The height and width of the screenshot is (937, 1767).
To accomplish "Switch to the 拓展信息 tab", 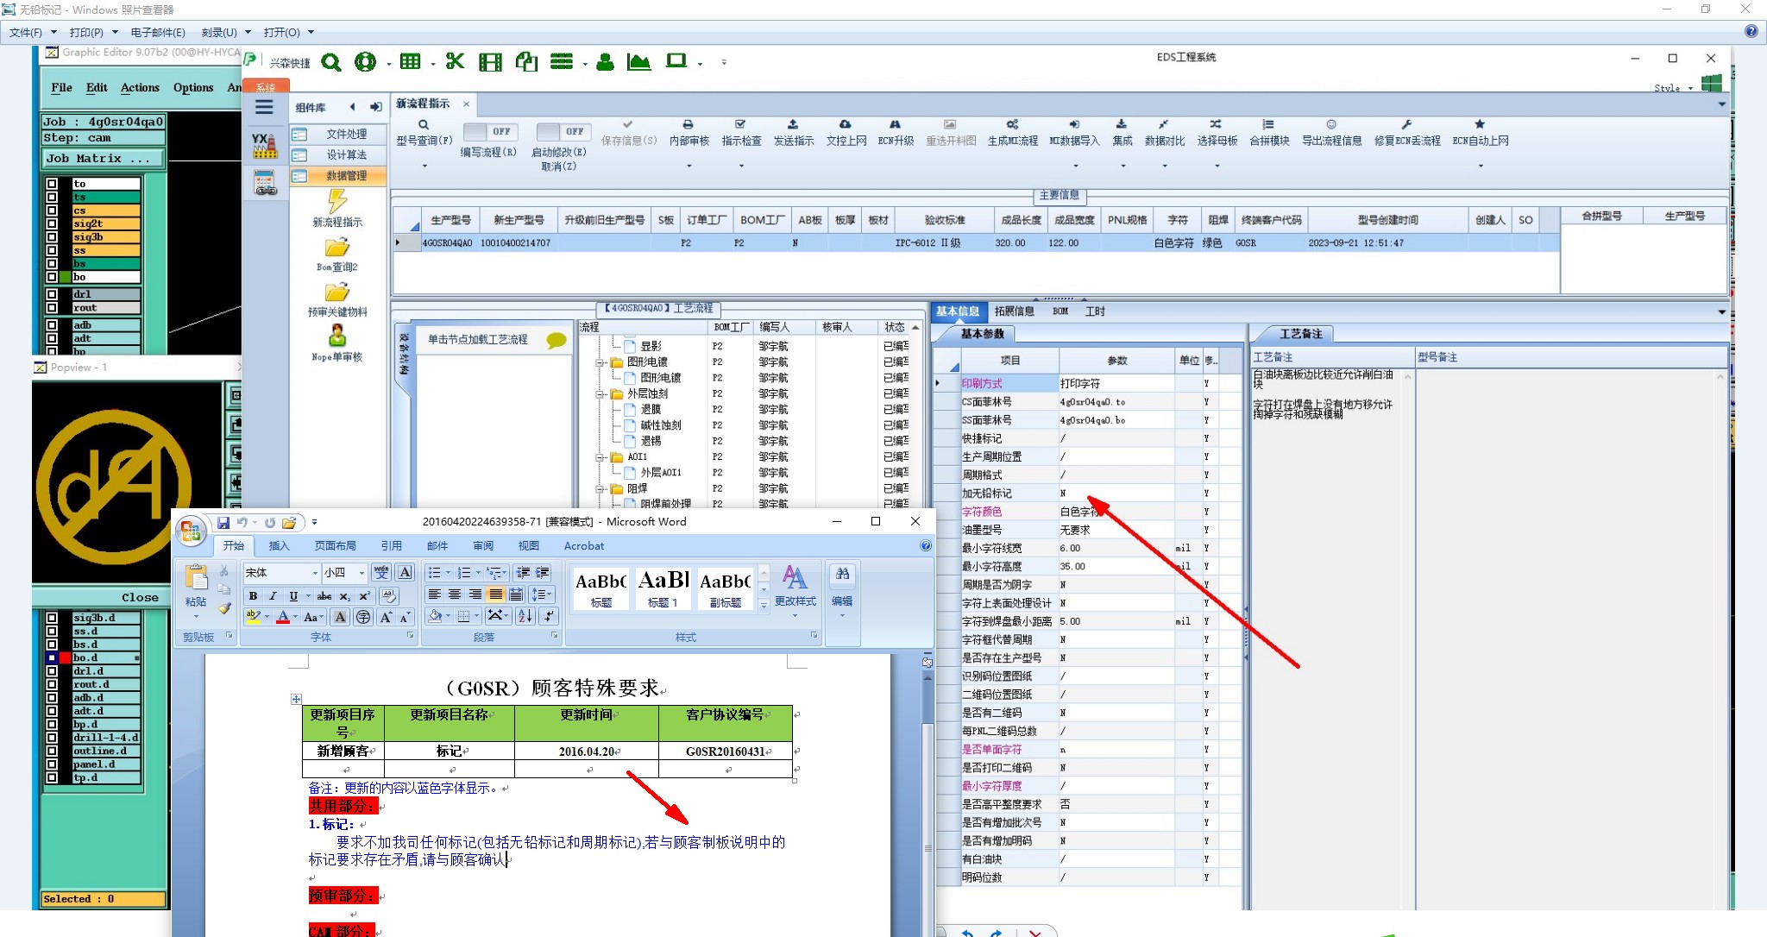I will pos(1014,311).
